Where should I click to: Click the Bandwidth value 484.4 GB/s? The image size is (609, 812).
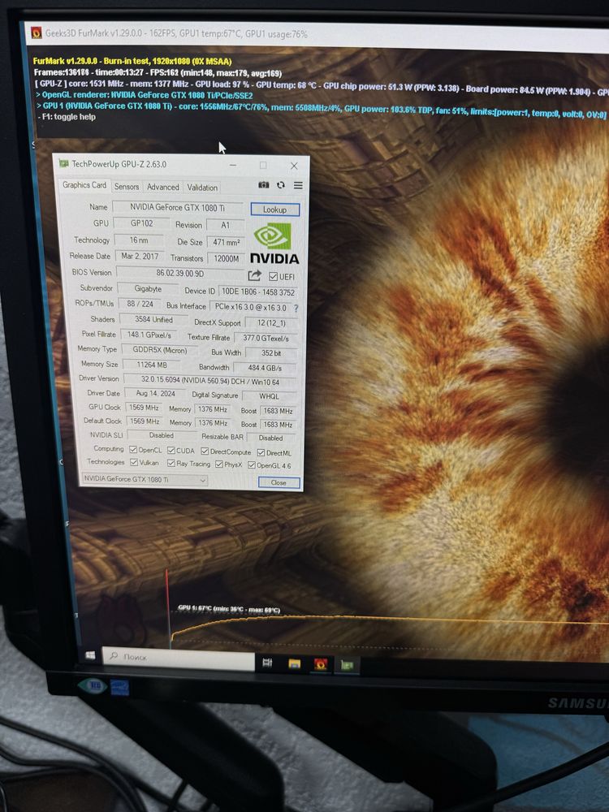click(265, 368)
